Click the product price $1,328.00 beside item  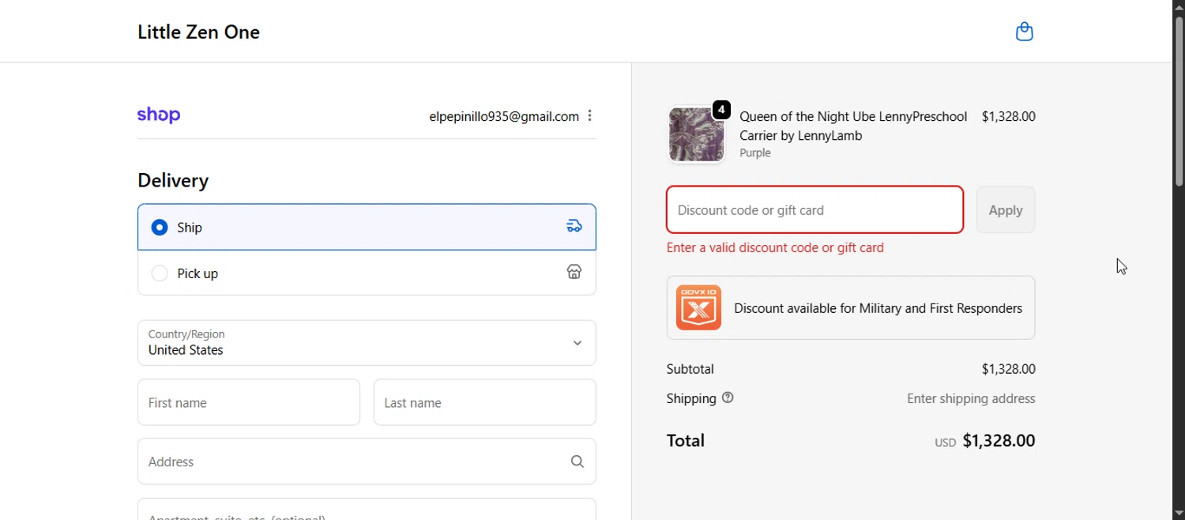1008,116
